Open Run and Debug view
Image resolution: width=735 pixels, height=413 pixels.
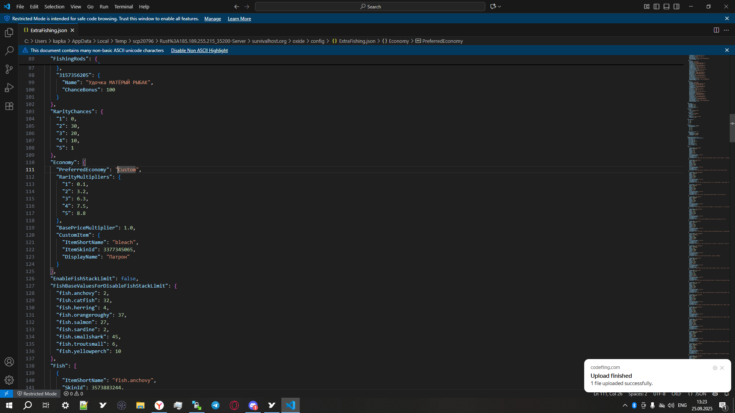pyautogui.click(x=9, y=88)
